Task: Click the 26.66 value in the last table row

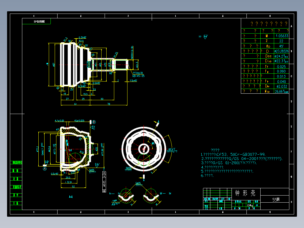Action: pos(281,91)
